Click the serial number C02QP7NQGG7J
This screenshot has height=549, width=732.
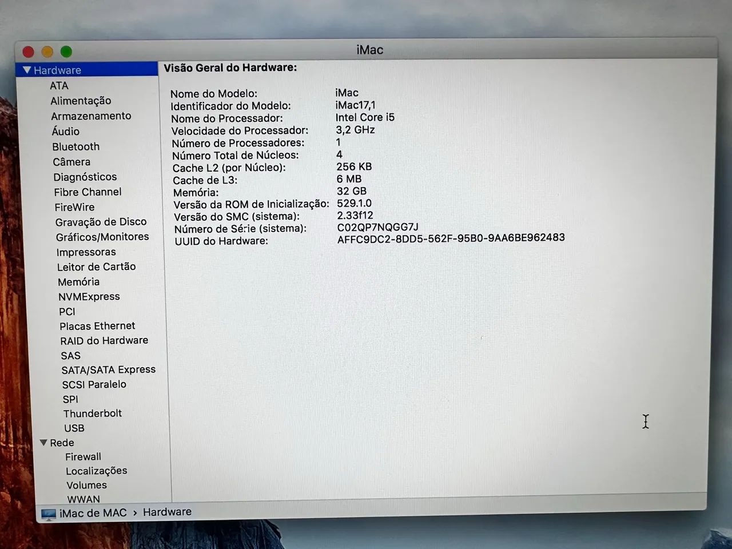click(377, 228)
